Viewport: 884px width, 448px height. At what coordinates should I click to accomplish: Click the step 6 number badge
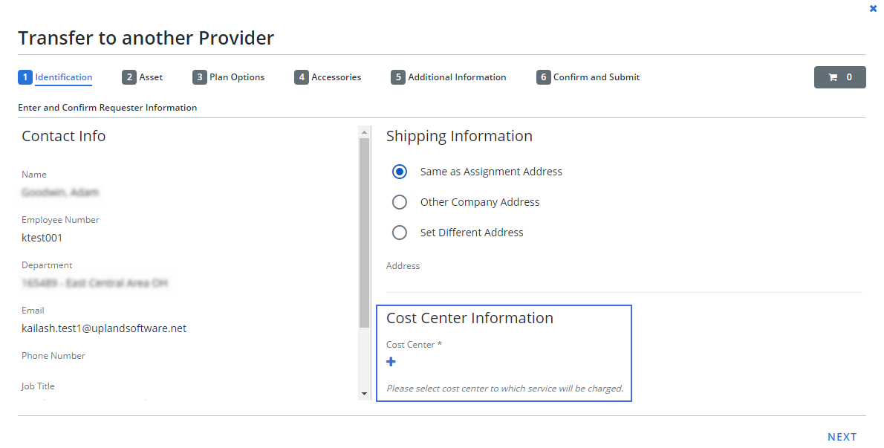pyautogui.click(x=544, y=77)
